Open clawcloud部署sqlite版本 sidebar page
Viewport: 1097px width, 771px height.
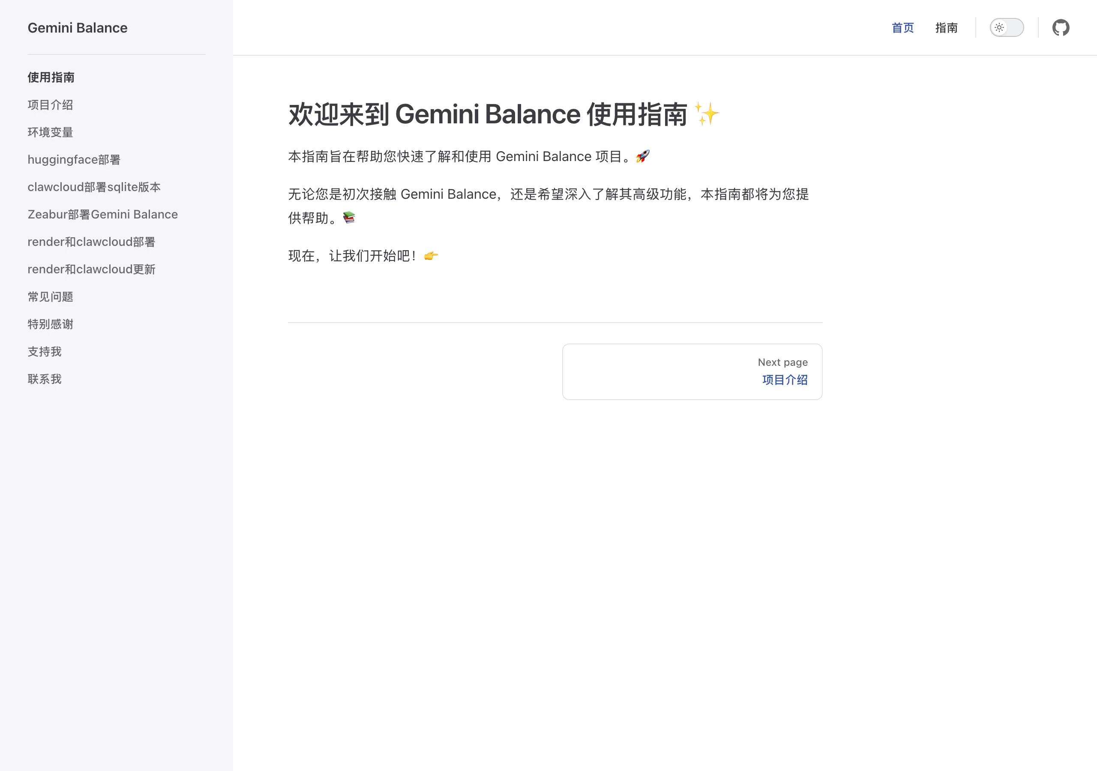point(94,187)
